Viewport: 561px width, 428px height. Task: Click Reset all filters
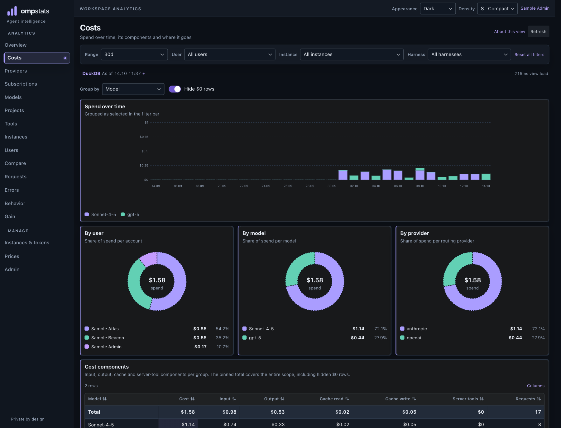(529, 54)
